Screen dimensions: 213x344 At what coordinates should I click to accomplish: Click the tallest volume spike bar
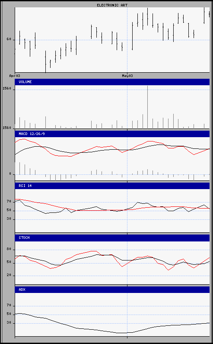147,107
